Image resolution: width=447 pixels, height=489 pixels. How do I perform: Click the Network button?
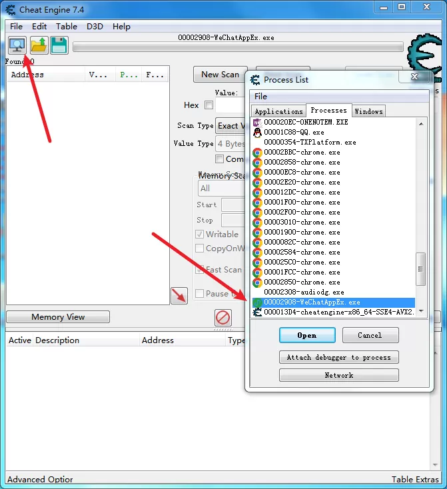click(339, 375)
